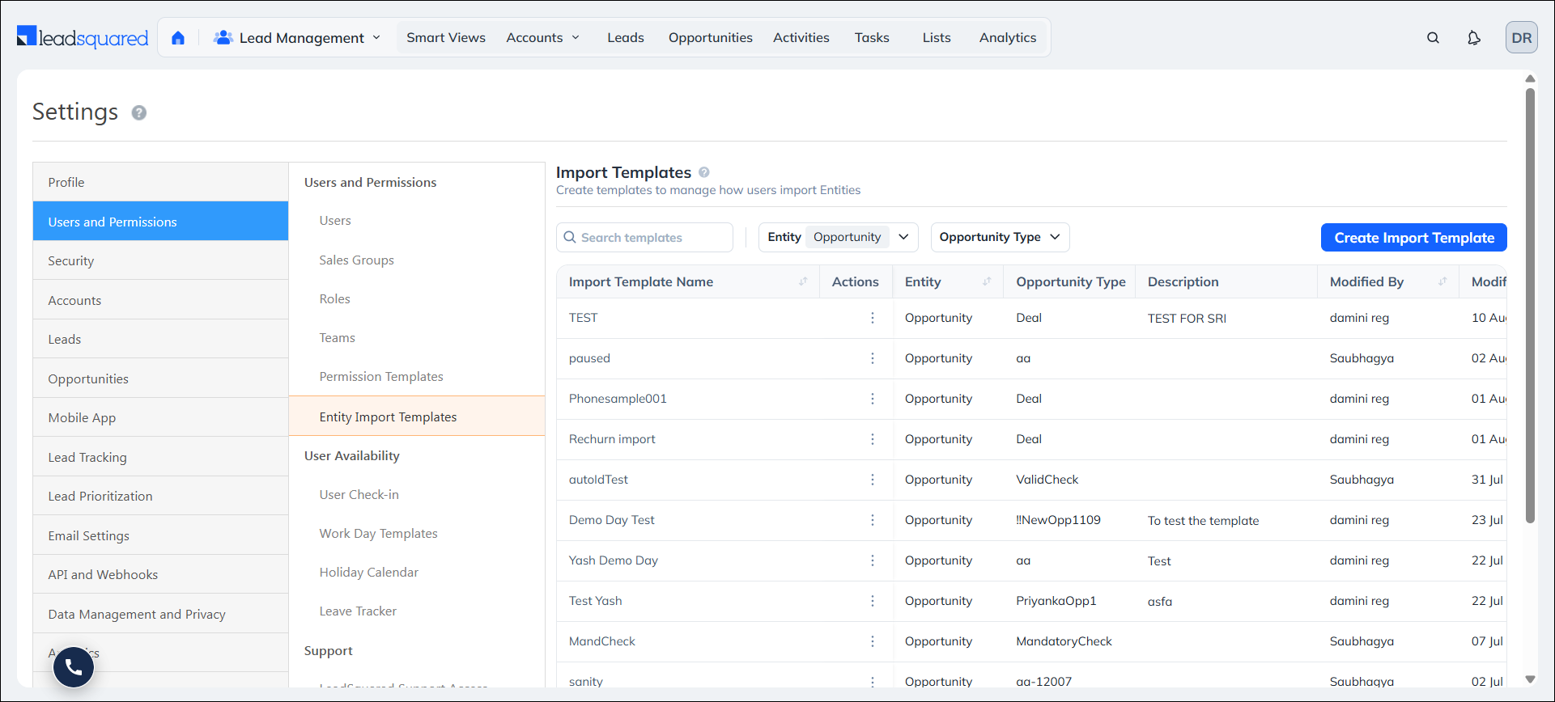Sort by Entity column arrows

(x=987, y=281)
